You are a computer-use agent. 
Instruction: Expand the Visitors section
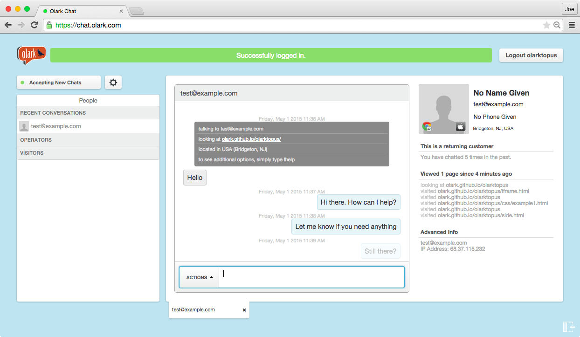pos(88,153)
